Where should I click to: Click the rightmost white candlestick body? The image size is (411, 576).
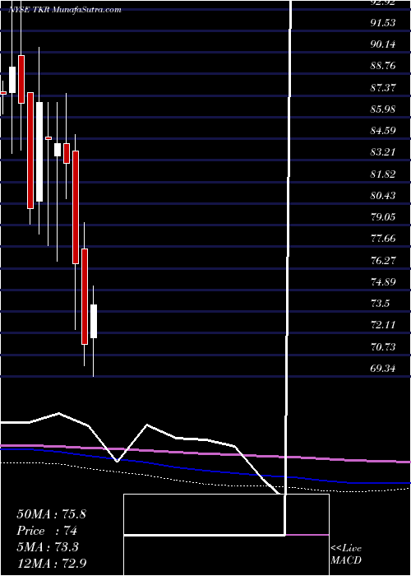pos(94,321)
